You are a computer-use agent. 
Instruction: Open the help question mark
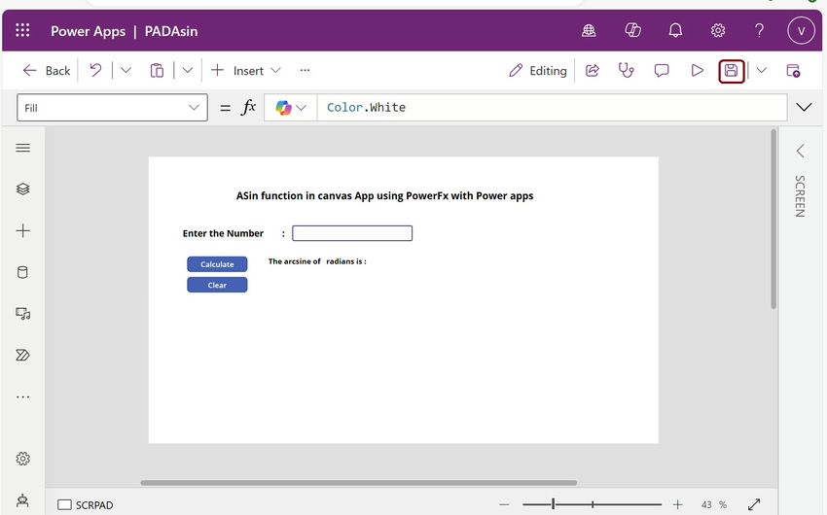point(759,30)
